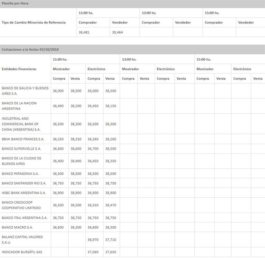Click Industrial and Commercial Bank of China name
The image size is (265, 258).
[21, 124]
